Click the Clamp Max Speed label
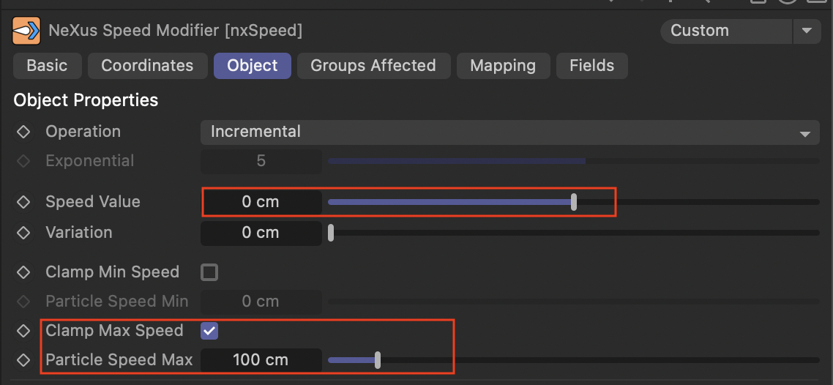The height and width of the screenshot is (385, 833). [114, 331]
